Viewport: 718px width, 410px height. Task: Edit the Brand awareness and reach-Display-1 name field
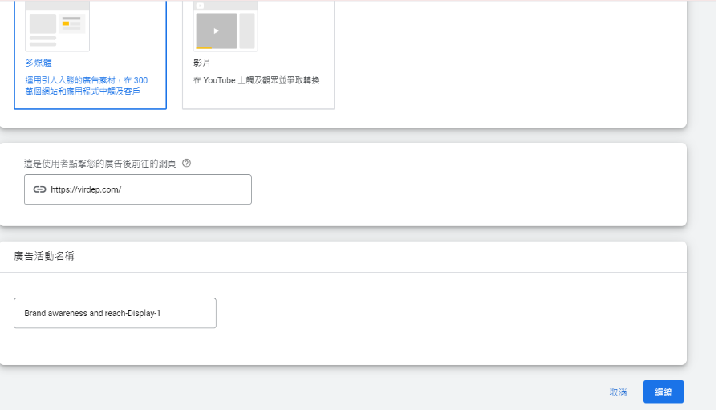pos(115,313)
